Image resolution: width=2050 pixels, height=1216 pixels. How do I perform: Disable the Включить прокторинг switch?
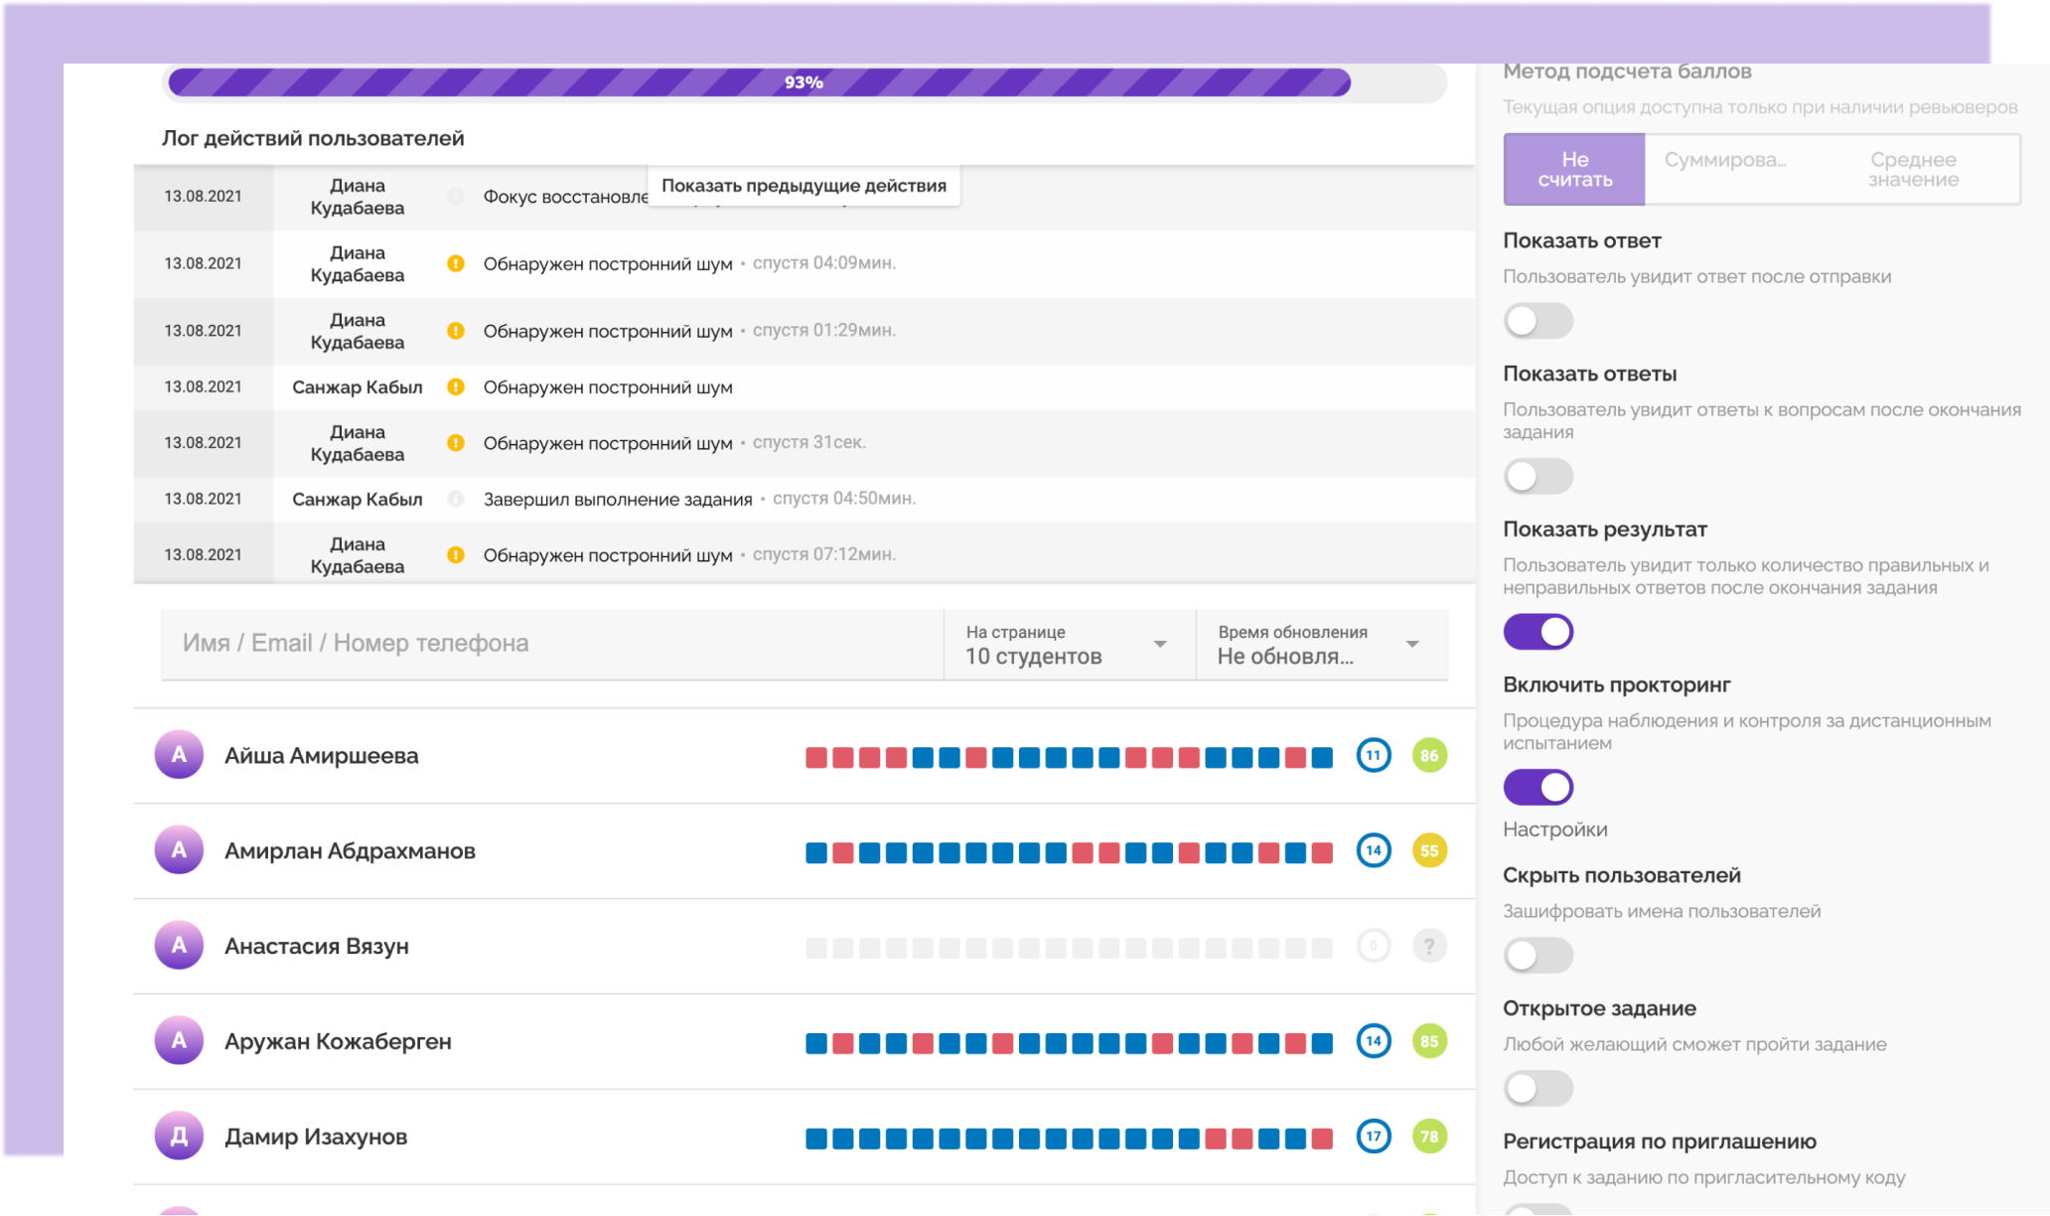click(1537, 787)
